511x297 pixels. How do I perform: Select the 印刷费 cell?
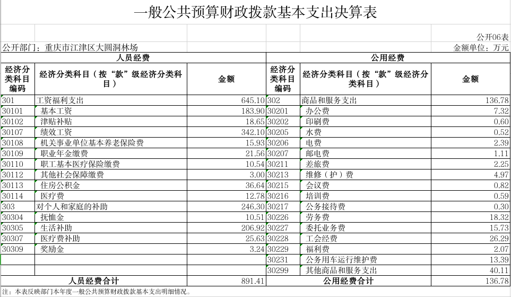click(x=366, y=122)
